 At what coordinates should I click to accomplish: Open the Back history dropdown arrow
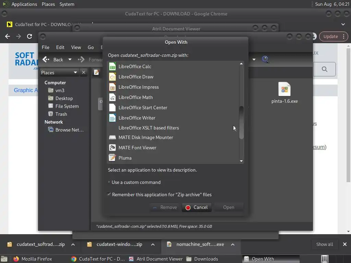pos(70,60)
